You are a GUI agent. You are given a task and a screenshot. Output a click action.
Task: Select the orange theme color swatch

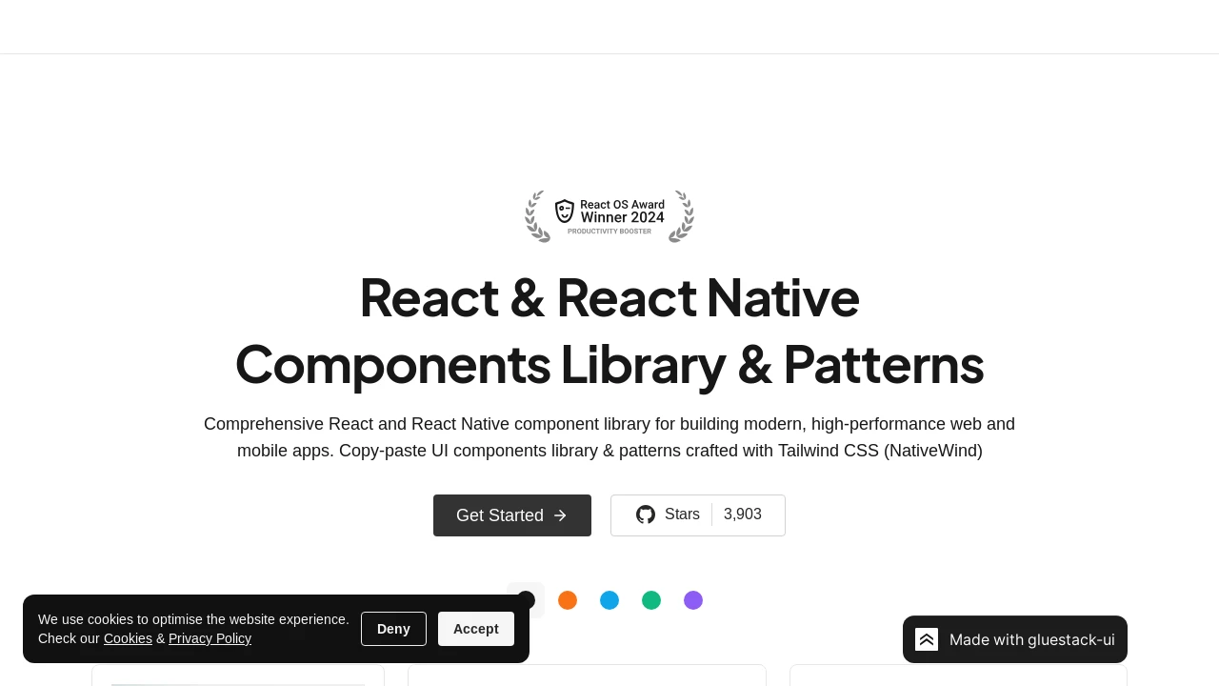click(x=568, y=600)
